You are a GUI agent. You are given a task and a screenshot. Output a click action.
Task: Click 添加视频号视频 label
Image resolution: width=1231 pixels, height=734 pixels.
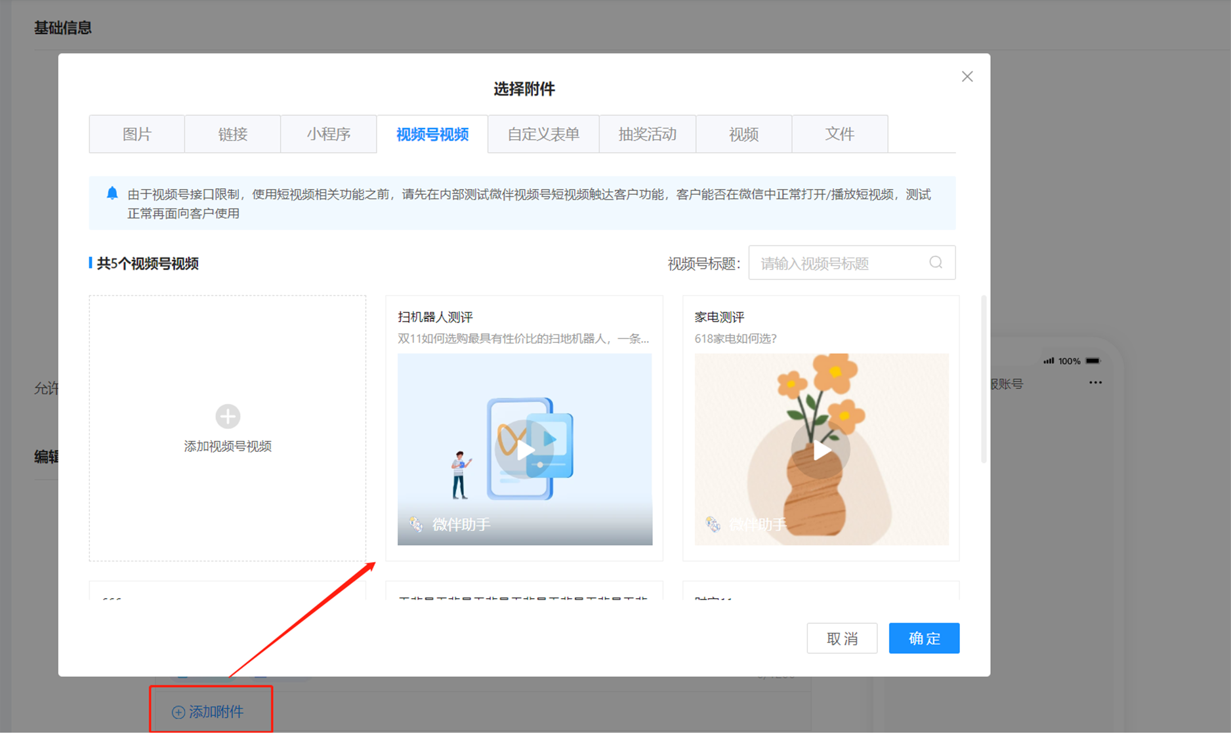[x=228, y=446]
